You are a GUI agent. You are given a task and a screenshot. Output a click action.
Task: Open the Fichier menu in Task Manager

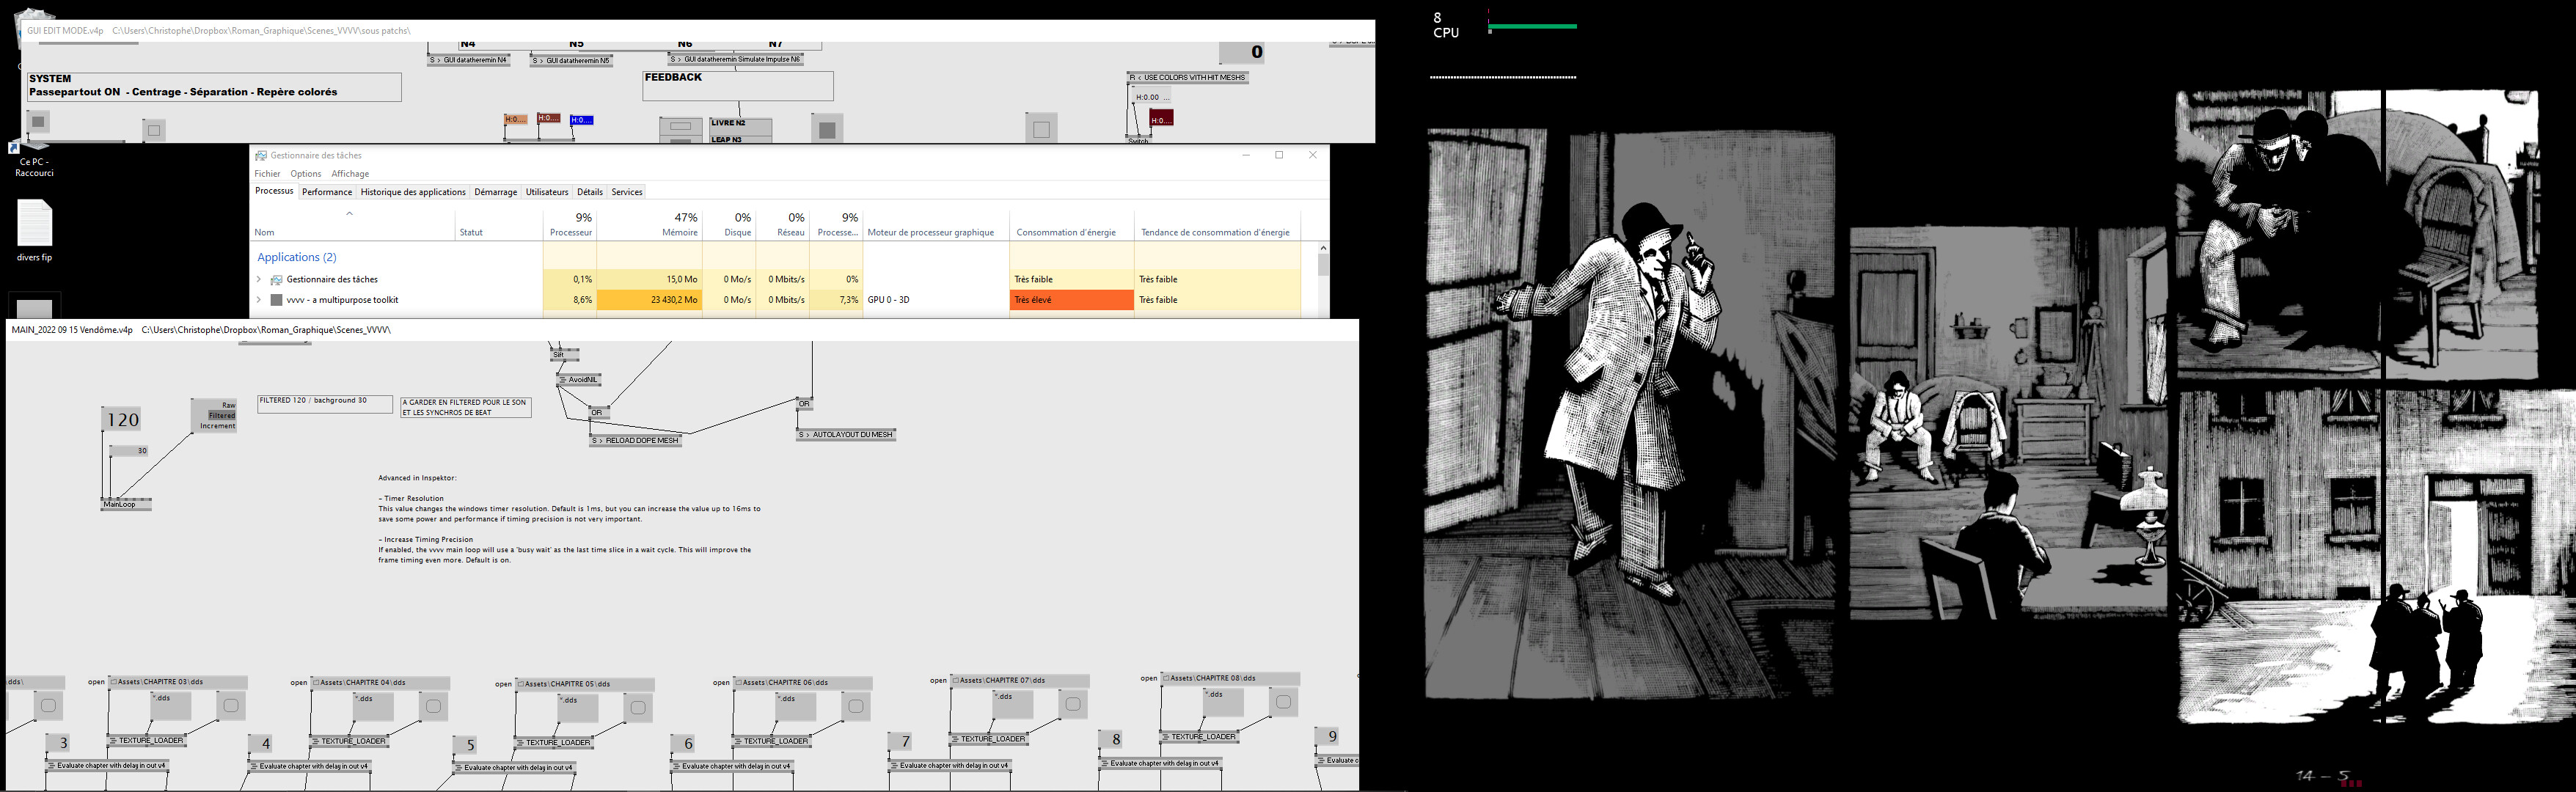click(267, 174)
